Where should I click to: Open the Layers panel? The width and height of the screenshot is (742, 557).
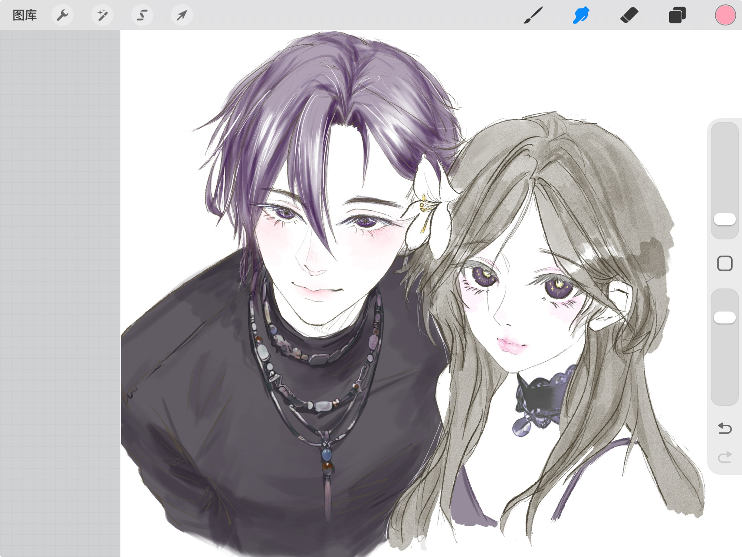tap(677, 15)
